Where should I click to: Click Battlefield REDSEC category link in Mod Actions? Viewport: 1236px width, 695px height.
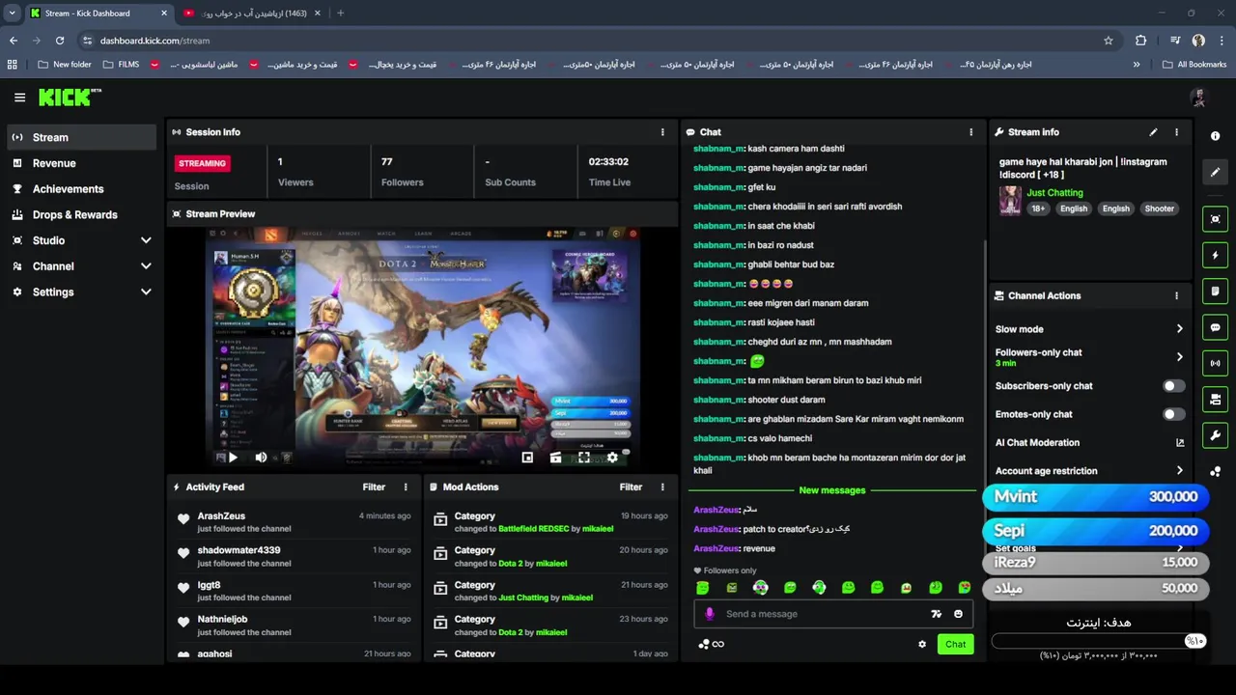click(x=532, y=529)
